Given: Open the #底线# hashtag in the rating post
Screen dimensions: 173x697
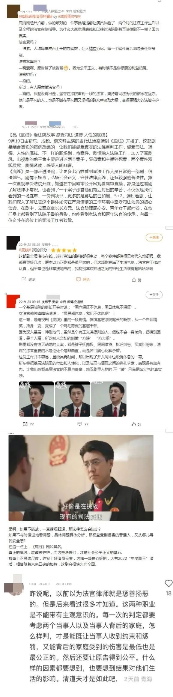Looking at the screenshot, I should click(25, 250).
